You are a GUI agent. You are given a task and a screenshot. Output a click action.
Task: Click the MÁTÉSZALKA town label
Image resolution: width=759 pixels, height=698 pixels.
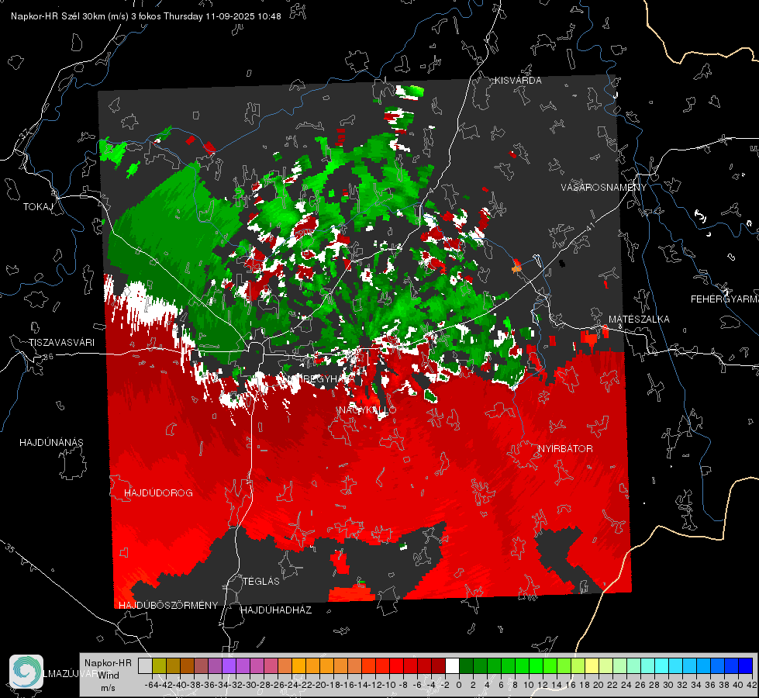click(x=639, y=320)
